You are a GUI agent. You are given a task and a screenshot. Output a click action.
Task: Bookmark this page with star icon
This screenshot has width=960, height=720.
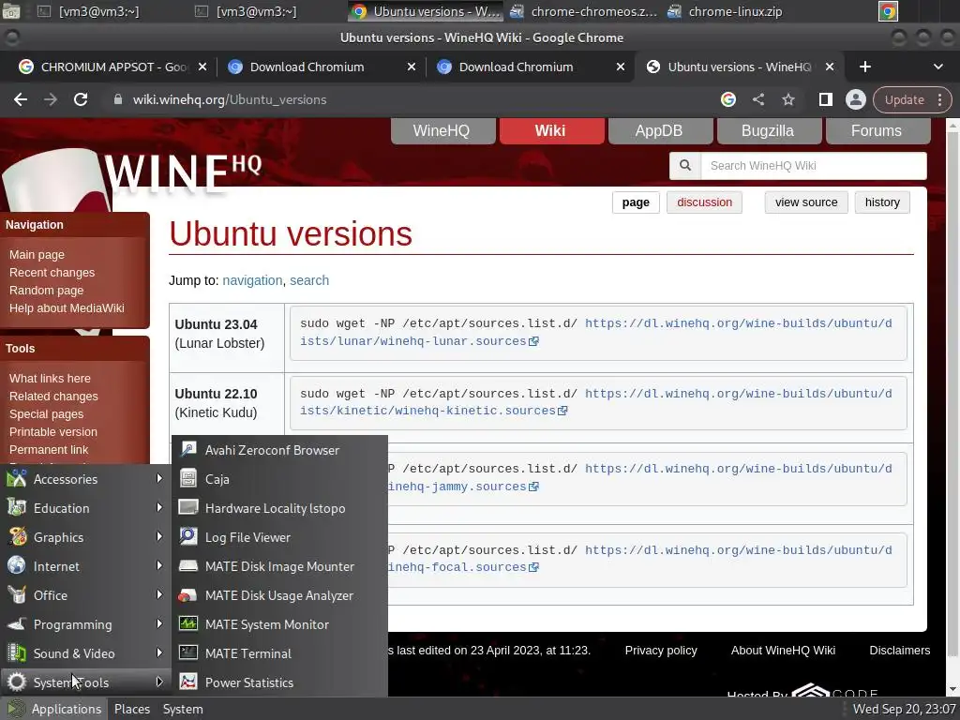[x=787, y=99]
